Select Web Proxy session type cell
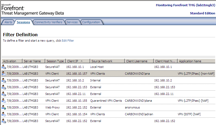Image resolution: width=216 pixels, height=125 pixels. click(x=52, y=107)
